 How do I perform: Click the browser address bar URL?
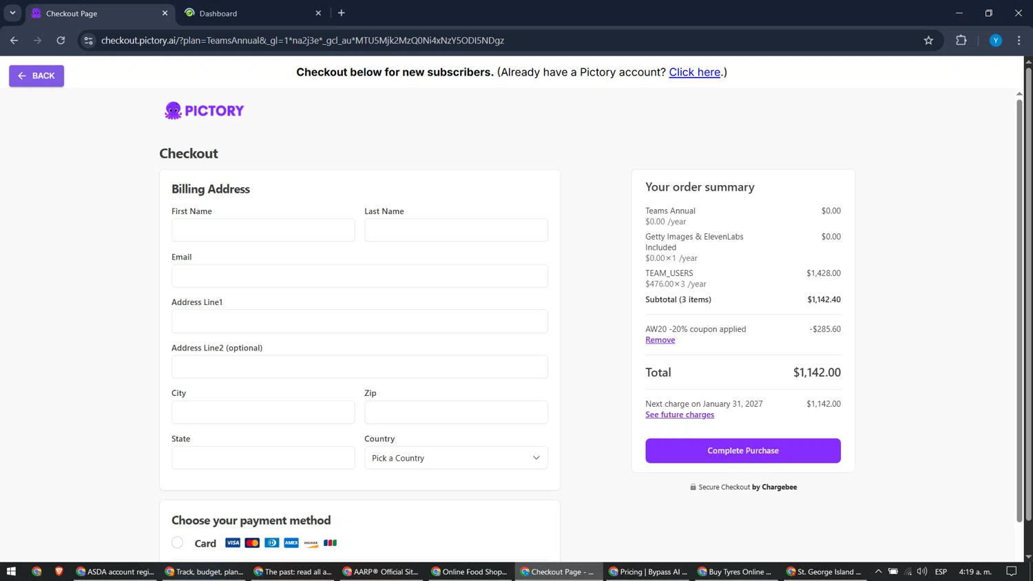302,41
